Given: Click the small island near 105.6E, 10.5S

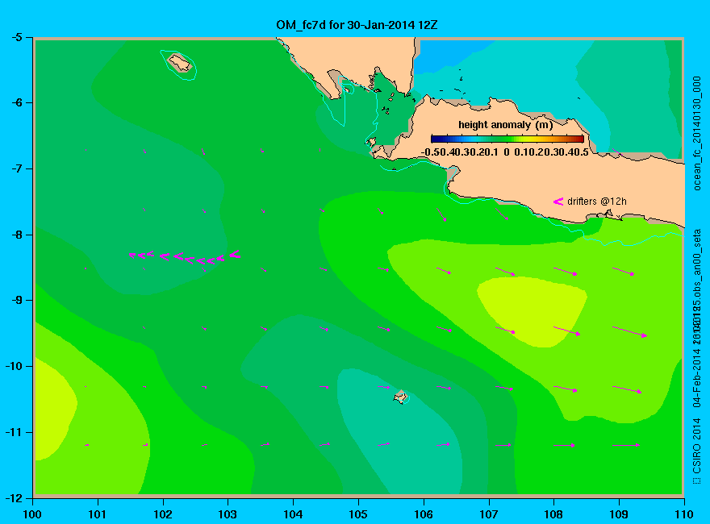Looking at the screenshot, I should [x=400, y=397].
